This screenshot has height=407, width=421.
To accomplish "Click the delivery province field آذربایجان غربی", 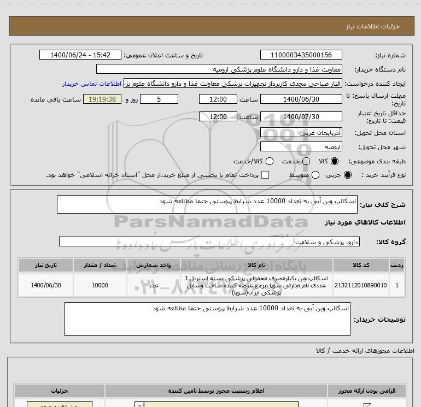I will [x=301, y=133].
